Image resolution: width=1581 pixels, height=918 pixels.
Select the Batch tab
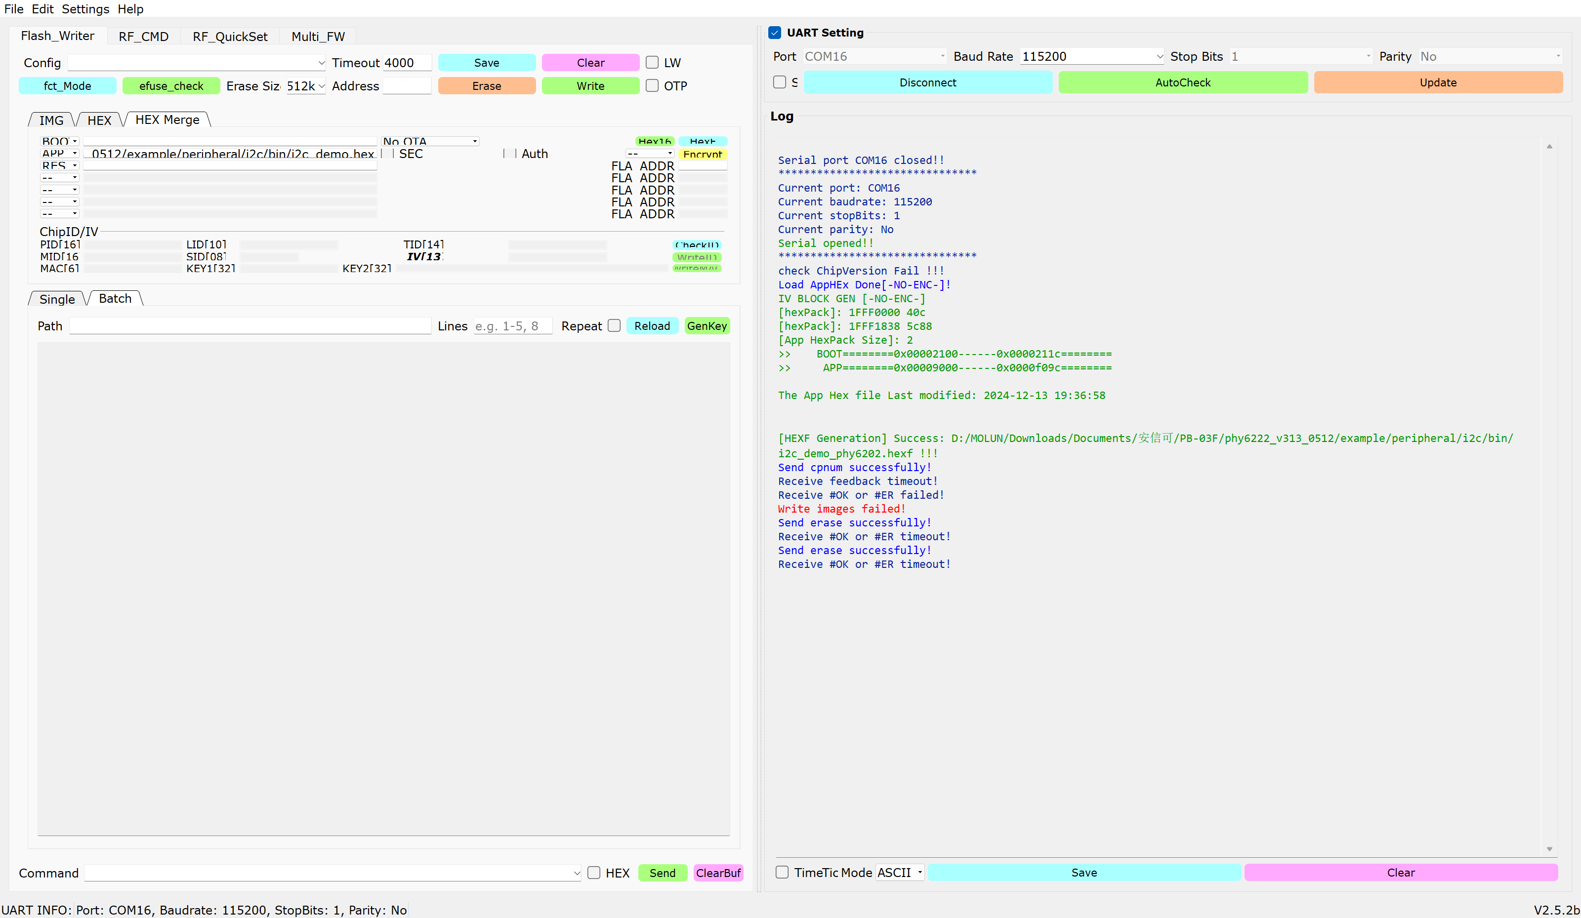[x=116, y=298]
